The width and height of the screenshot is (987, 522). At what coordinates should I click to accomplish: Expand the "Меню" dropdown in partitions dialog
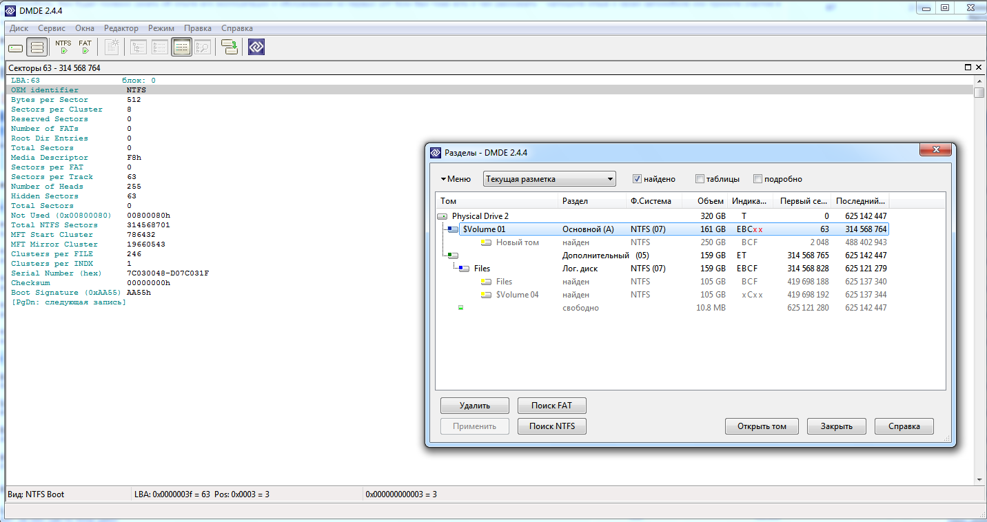456,179
